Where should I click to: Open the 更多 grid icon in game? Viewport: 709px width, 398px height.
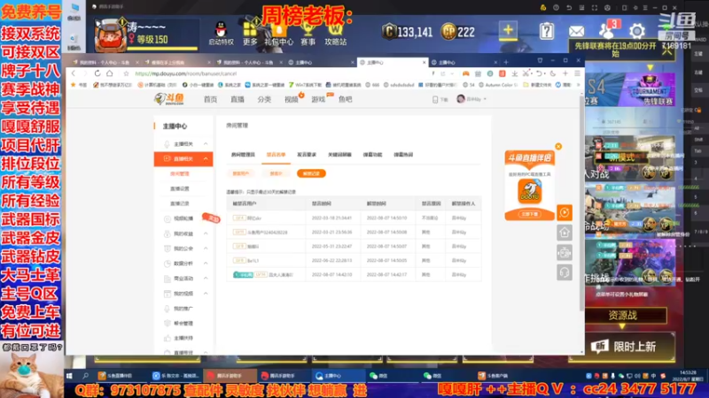tap(250, 34)
